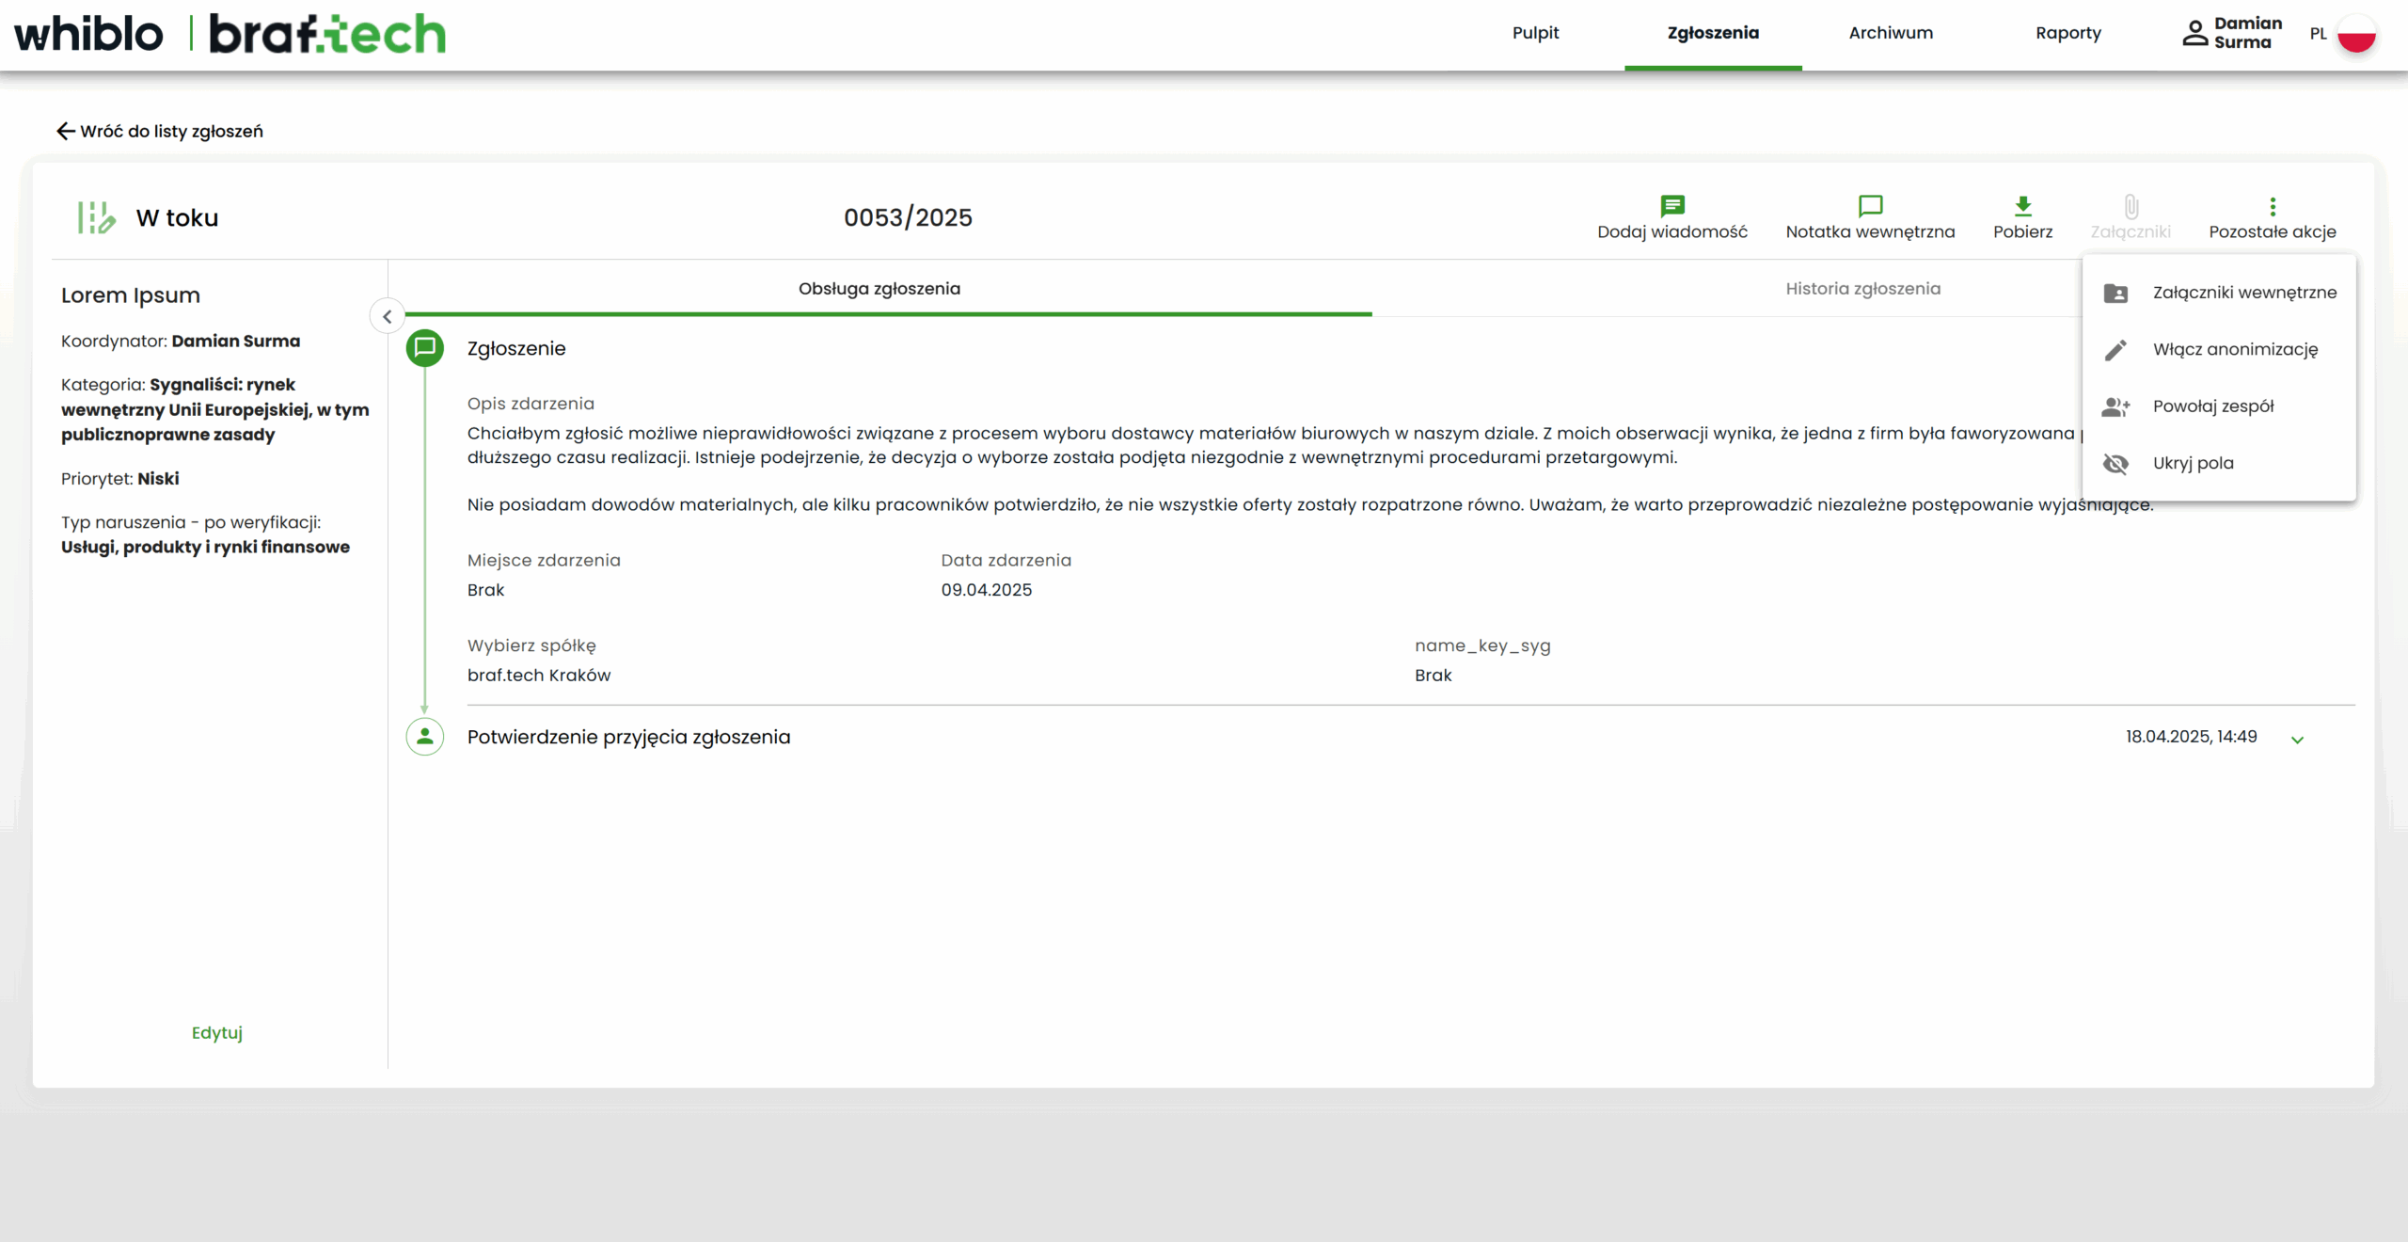Click Edytuj link in side panel
2408x1242 pixels.
click(217, 1033)
